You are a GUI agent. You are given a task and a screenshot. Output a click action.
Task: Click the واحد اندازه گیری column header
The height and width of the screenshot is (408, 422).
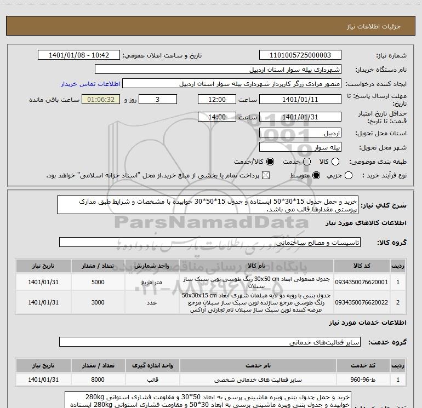152,365
